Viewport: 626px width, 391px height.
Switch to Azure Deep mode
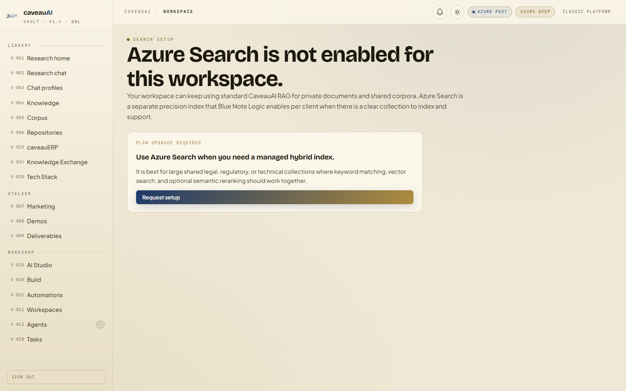[x=535, y=12]
